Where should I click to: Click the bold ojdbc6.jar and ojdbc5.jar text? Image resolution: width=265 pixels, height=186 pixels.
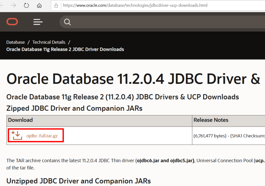click(165, 161)
